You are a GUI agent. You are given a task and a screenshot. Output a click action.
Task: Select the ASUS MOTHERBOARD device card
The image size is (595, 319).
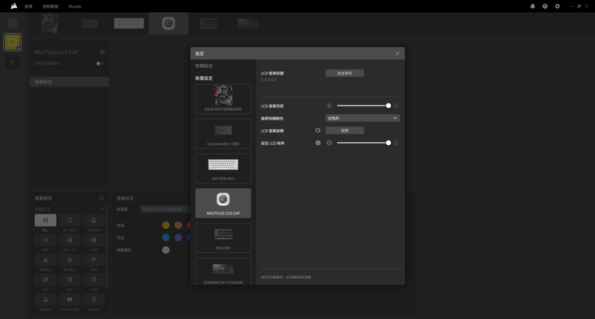point(223,99)
